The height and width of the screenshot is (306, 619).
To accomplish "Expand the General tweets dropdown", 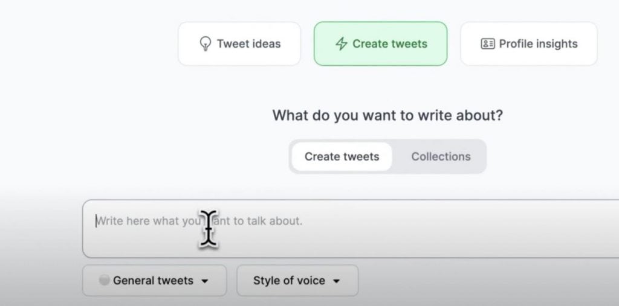I will coord(154,281).
